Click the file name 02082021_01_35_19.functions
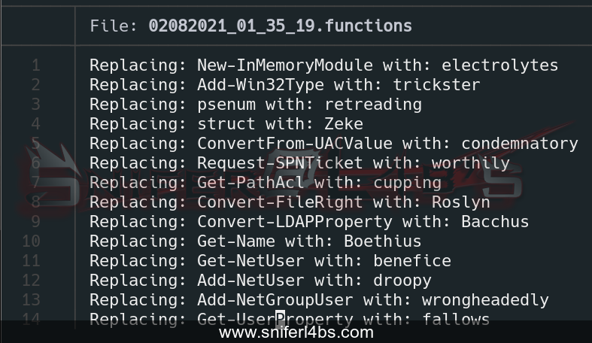Viewport: 592px width, 343px height. [x=280, y=26]
